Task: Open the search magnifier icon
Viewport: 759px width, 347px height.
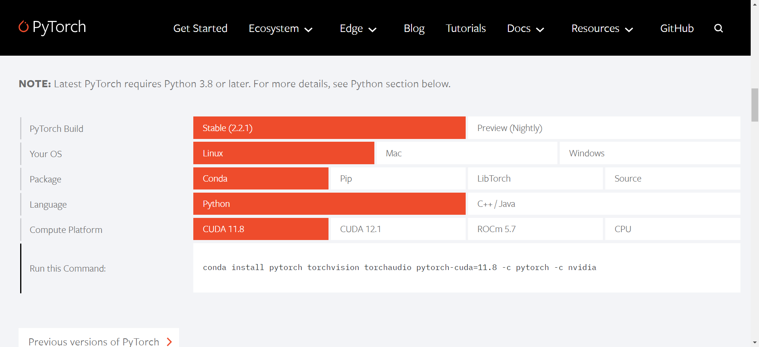Action: pos(718,28)
